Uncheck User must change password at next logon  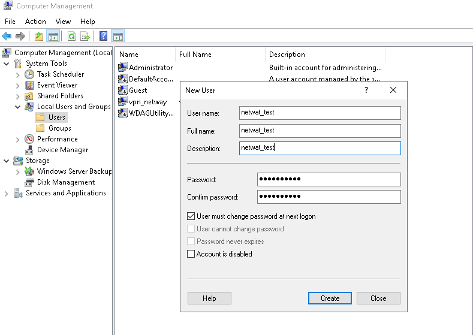pyautogui.click(x=191, y=216)
